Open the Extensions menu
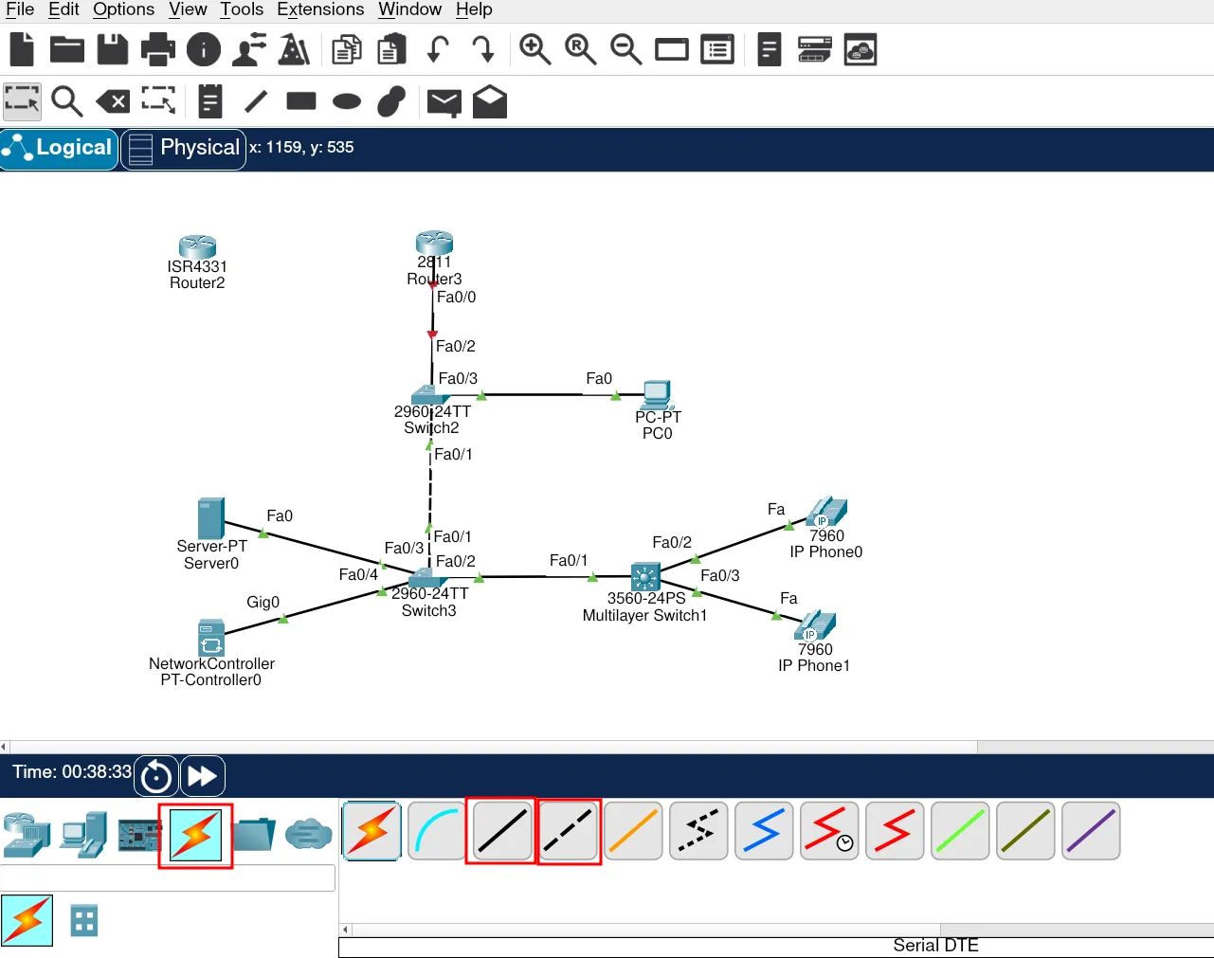Viewport: 1214px width, 958px height. pos(319,9)
